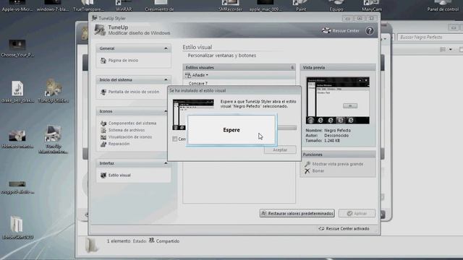463x260 pixels.
Task: Open Pantalla de inicio de sesión
Action: click(133, 92)
